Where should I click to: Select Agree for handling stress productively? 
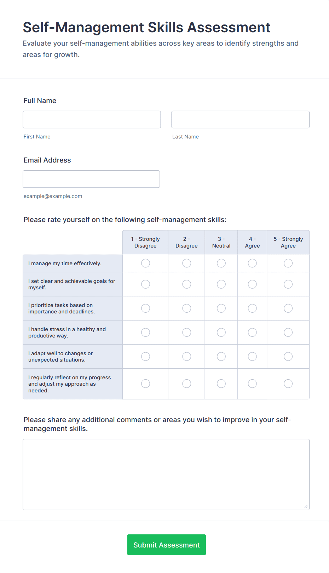point(252,332)
